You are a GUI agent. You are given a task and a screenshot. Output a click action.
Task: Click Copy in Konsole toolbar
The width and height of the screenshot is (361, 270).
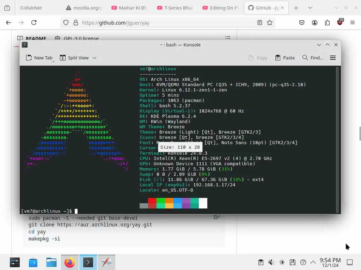point(258,58)
